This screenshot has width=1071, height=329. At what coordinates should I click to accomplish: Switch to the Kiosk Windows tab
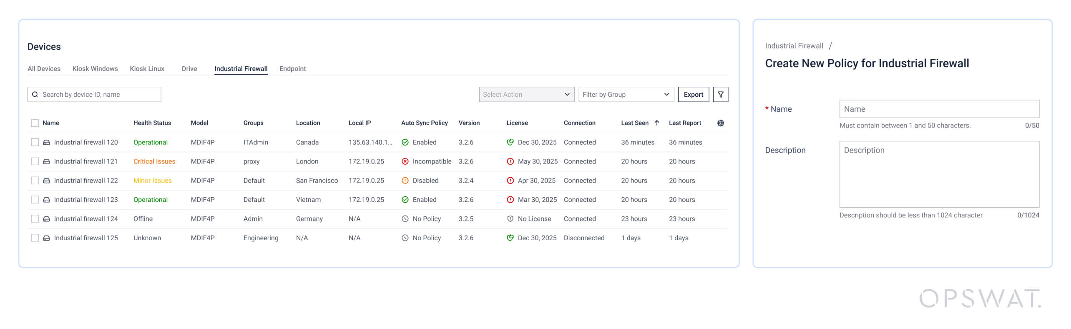tap(95, 69)
